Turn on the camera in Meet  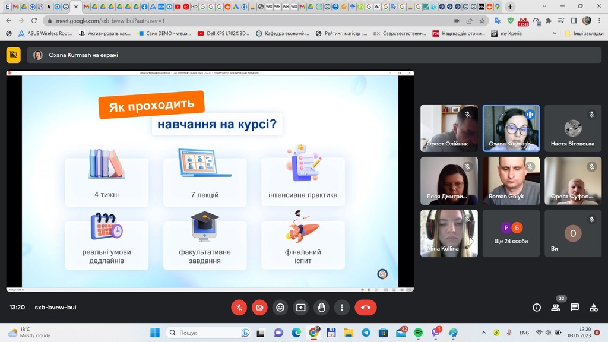[259, 308]
